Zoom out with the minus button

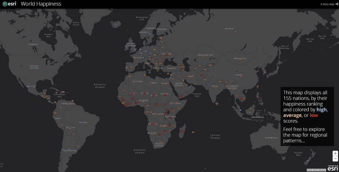point(335,159)
